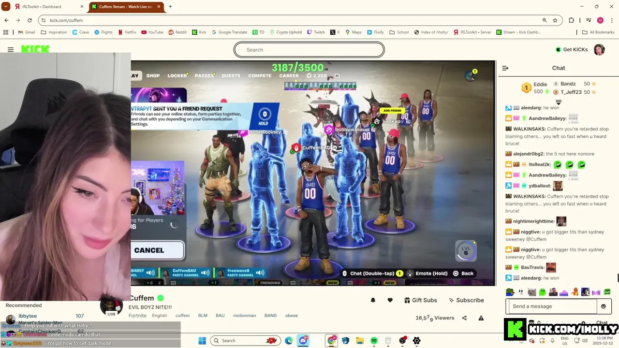Toggle the stream notification bell
Viewport: 619px width, 348px height.
pyautogui.click(x=373, y=300)
